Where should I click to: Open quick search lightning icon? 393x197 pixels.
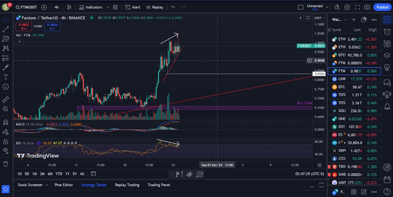coord(337,7)
